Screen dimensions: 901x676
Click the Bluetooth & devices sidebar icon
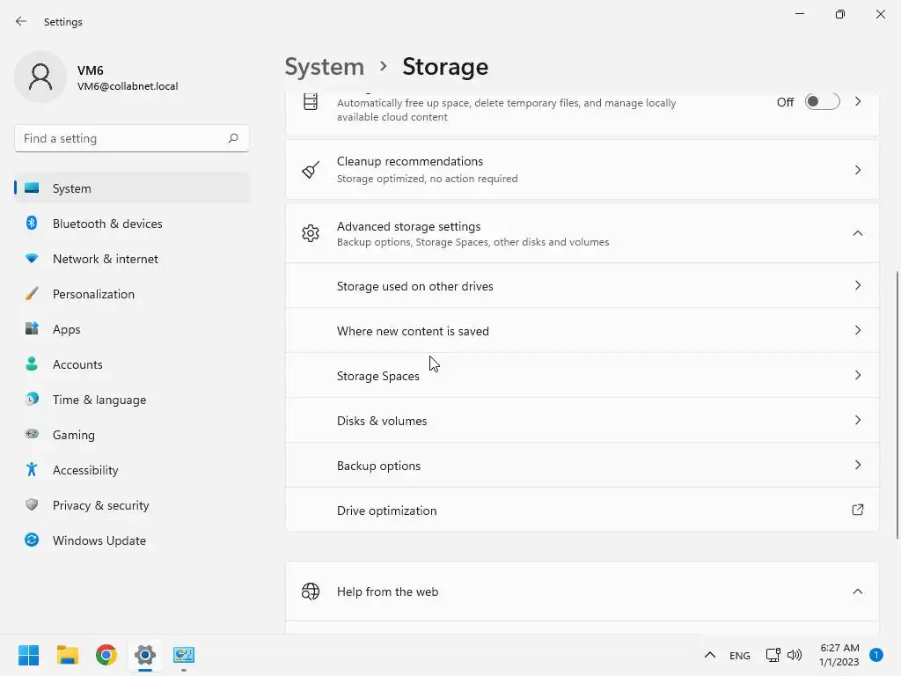point(32,224)
